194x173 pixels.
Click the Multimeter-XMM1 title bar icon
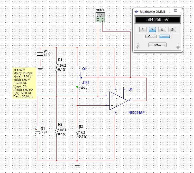[136, 12]
